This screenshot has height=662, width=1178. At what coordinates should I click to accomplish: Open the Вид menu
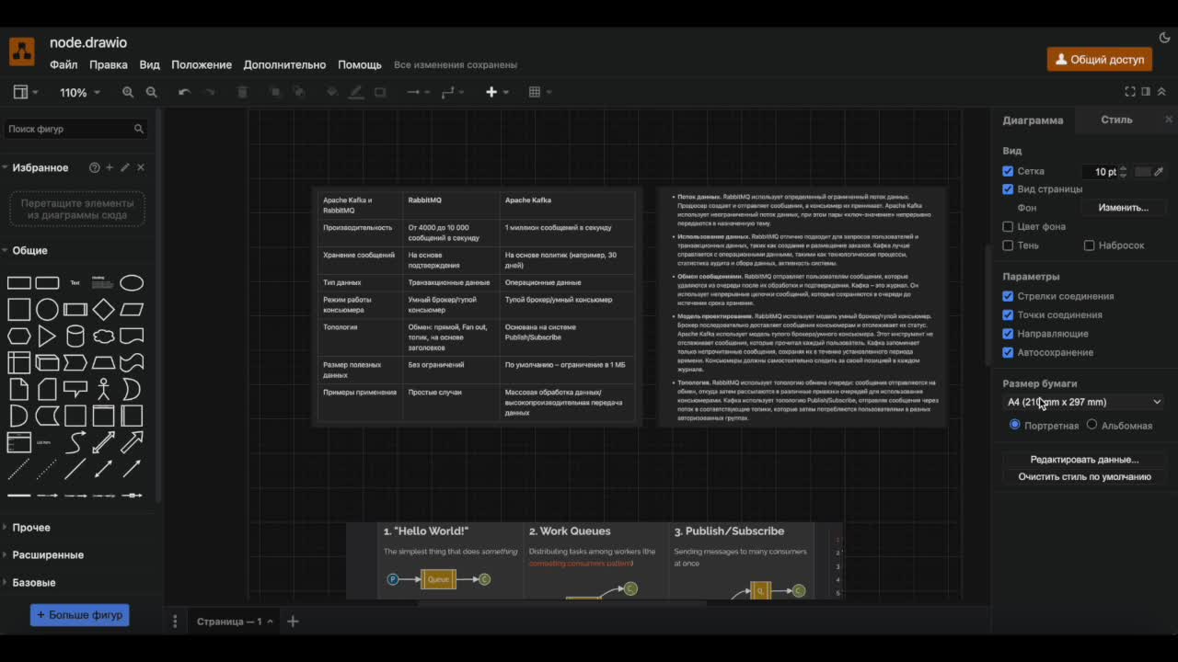pos(149,64)
